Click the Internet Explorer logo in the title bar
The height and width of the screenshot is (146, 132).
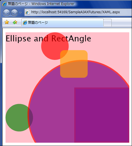click(4, 4)
